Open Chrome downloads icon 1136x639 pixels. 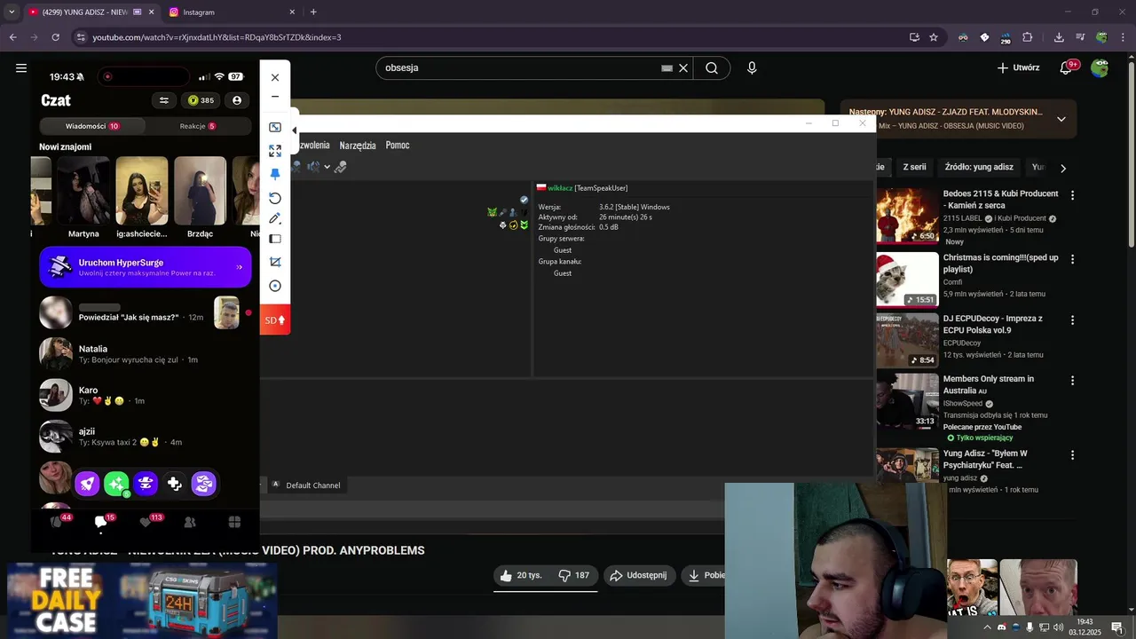[x=1059, y=37]
